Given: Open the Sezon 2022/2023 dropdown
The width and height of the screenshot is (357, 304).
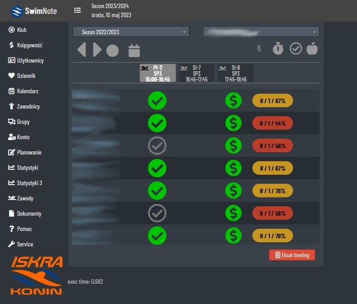Looking at the screenshot, I should tap(131, 32).
